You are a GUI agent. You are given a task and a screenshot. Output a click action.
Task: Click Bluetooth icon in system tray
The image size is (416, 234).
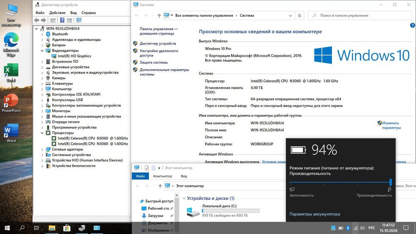[348, 228]
